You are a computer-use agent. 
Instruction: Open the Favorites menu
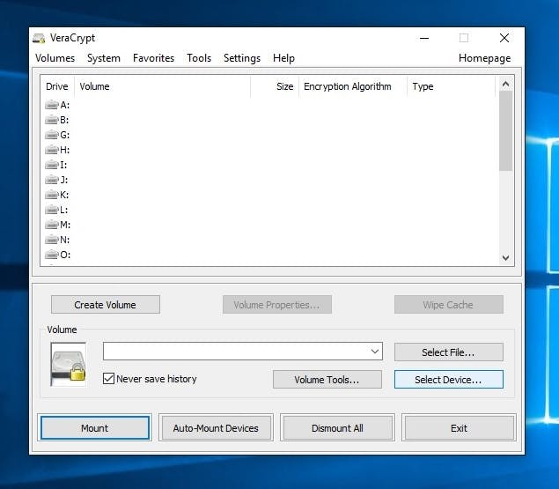[154, 58]
